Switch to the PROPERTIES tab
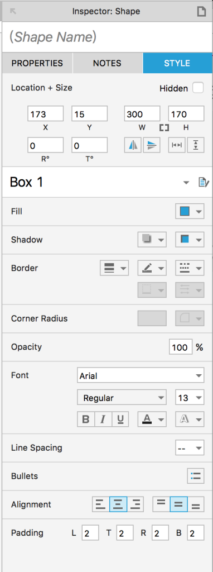 point(37,63)
